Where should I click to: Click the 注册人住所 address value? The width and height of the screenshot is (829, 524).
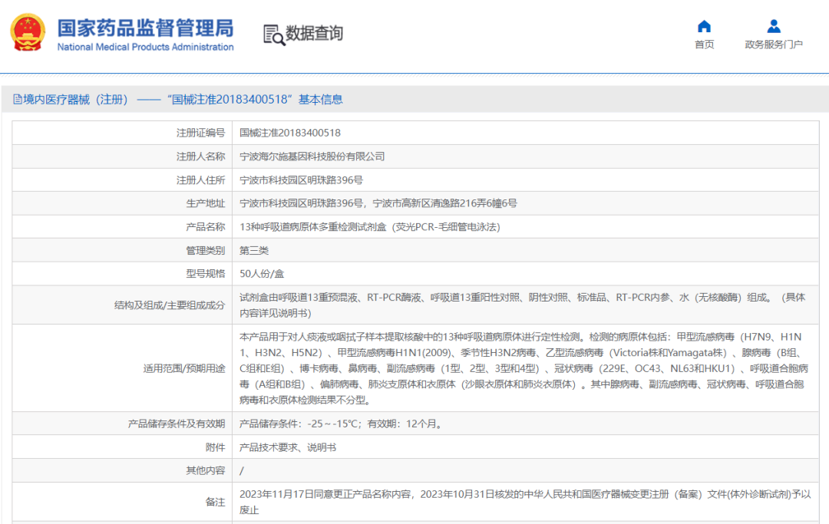[301, 180]
